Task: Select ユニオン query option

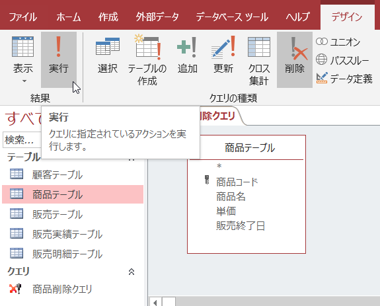Action: (338, 42)
